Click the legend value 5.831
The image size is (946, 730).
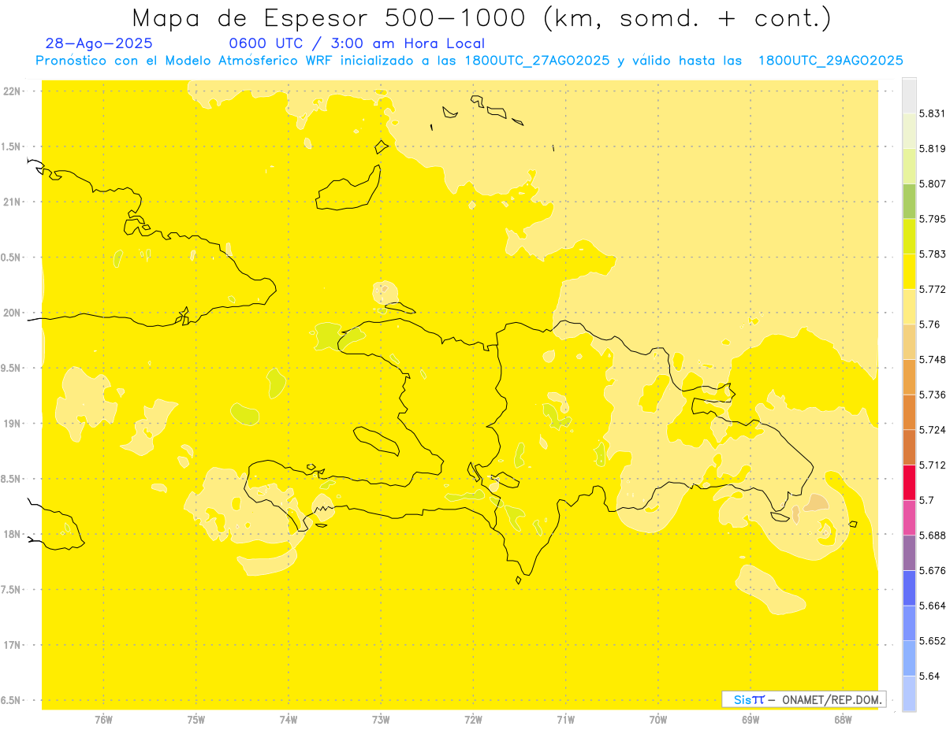932,113
